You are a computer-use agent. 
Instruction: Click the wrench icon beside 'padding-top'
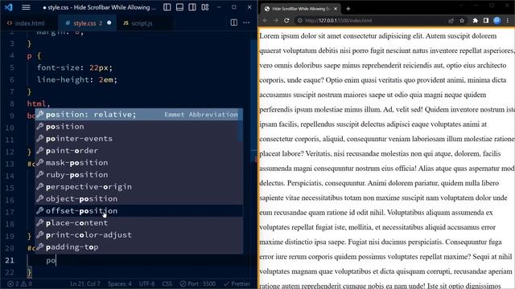(x=40, y=246)
